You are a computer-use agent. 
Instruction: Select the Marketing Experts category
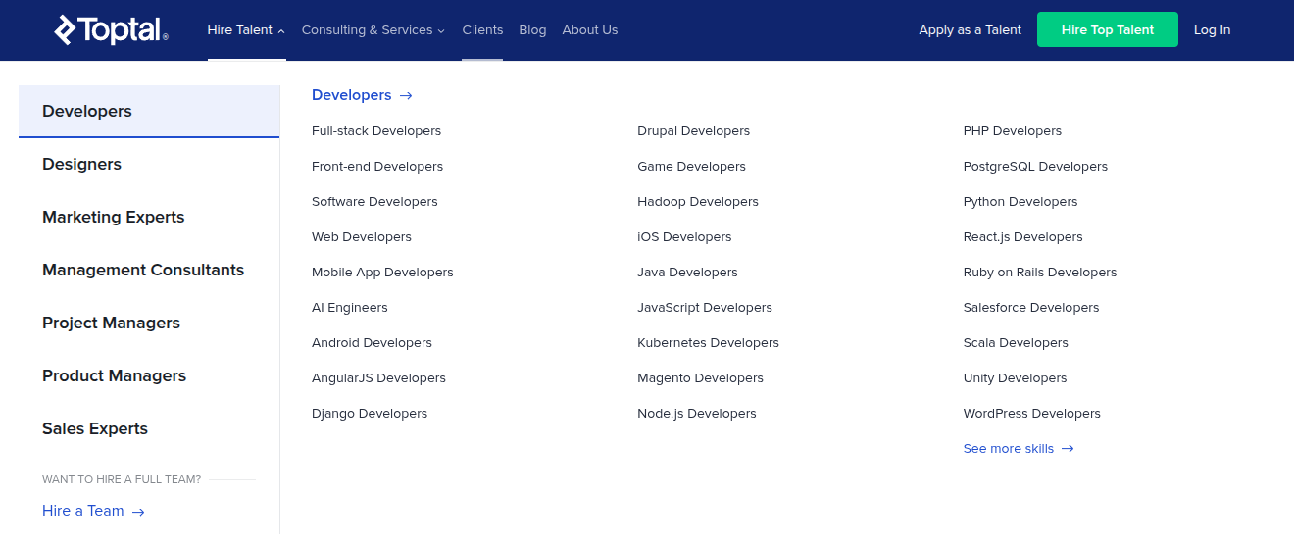tap(149, 218)
